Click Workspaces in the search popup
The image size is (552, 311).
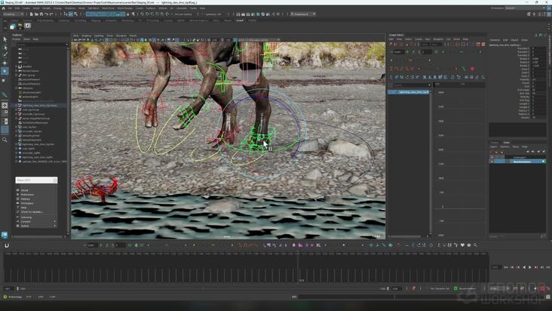click(27, 203)
